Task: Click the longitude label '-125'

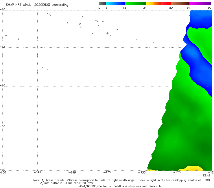Action: 177,172
